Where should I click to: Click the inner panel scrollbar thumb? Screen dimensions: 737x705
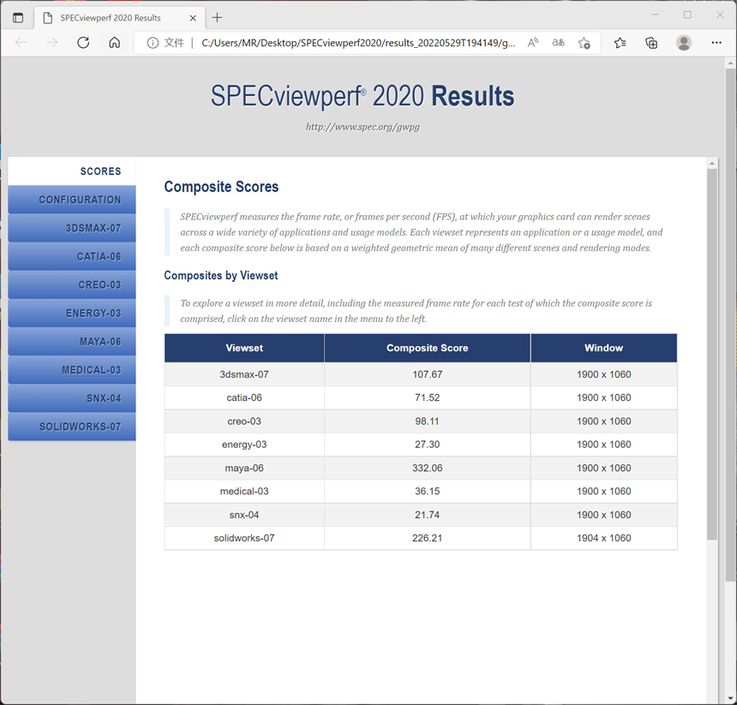point(712,354)
